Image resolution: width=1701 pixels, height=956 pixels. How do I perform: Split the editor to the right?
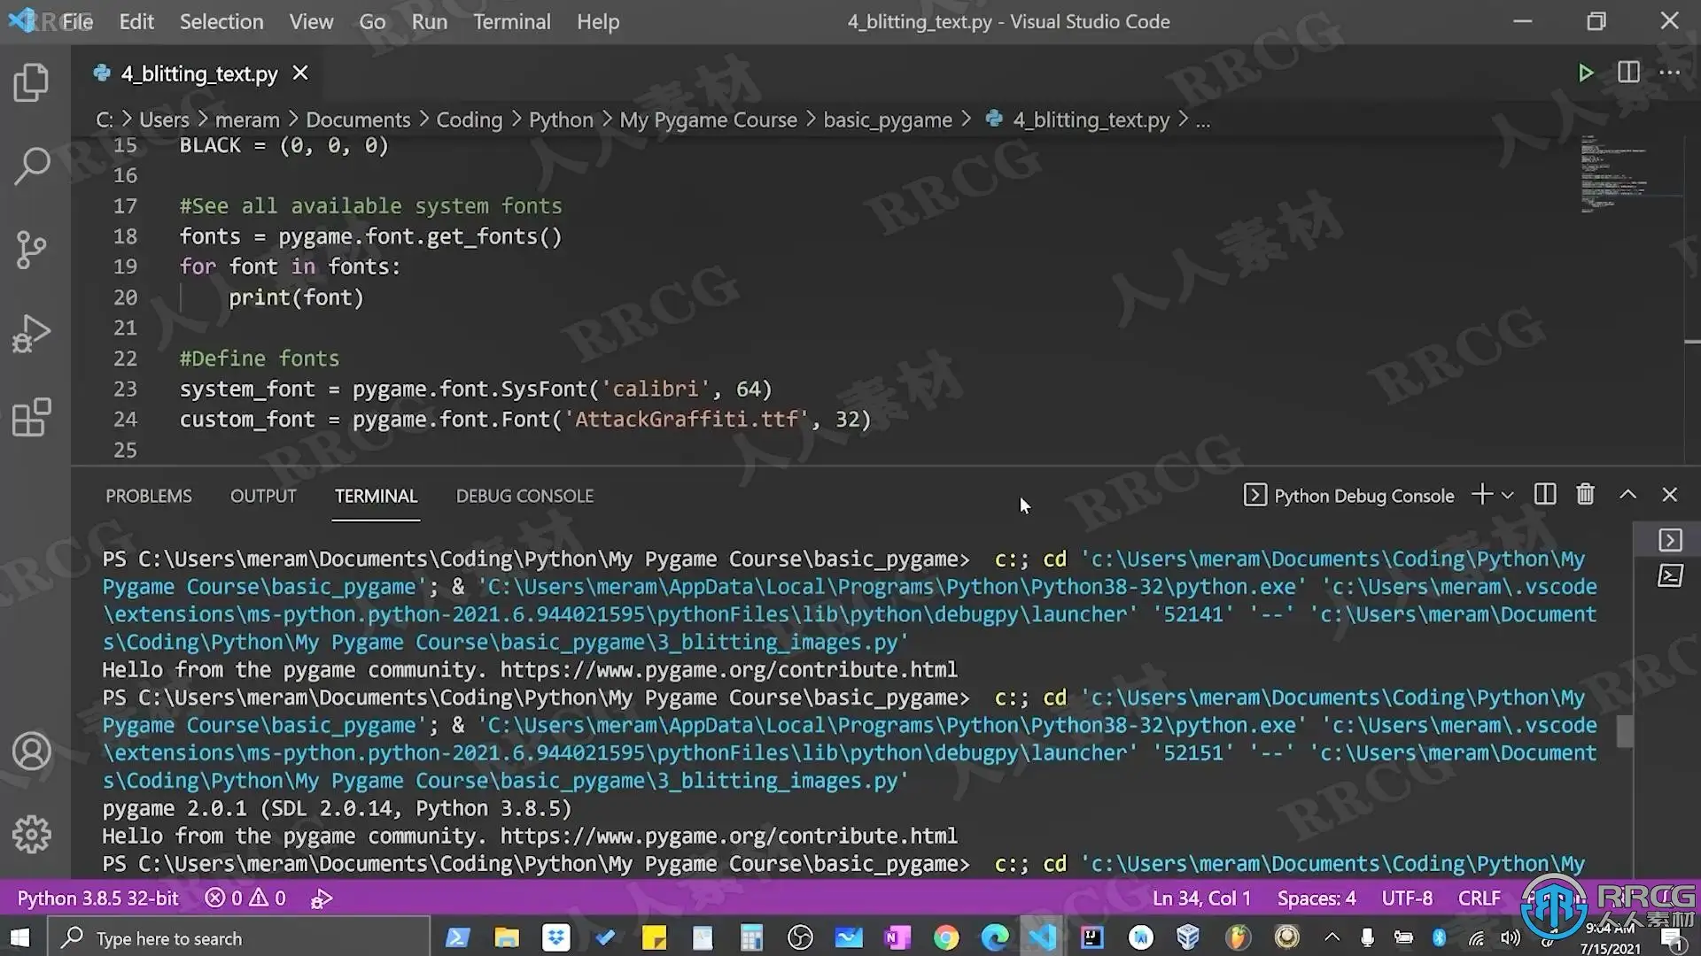[1628, 73]
